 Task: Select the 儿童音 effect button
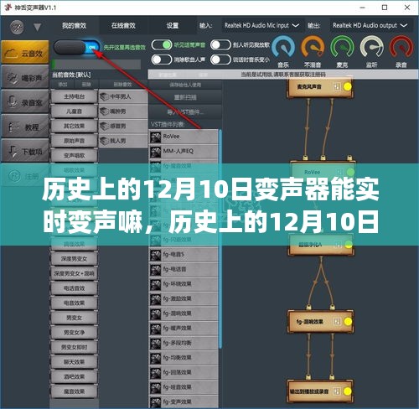74,111
